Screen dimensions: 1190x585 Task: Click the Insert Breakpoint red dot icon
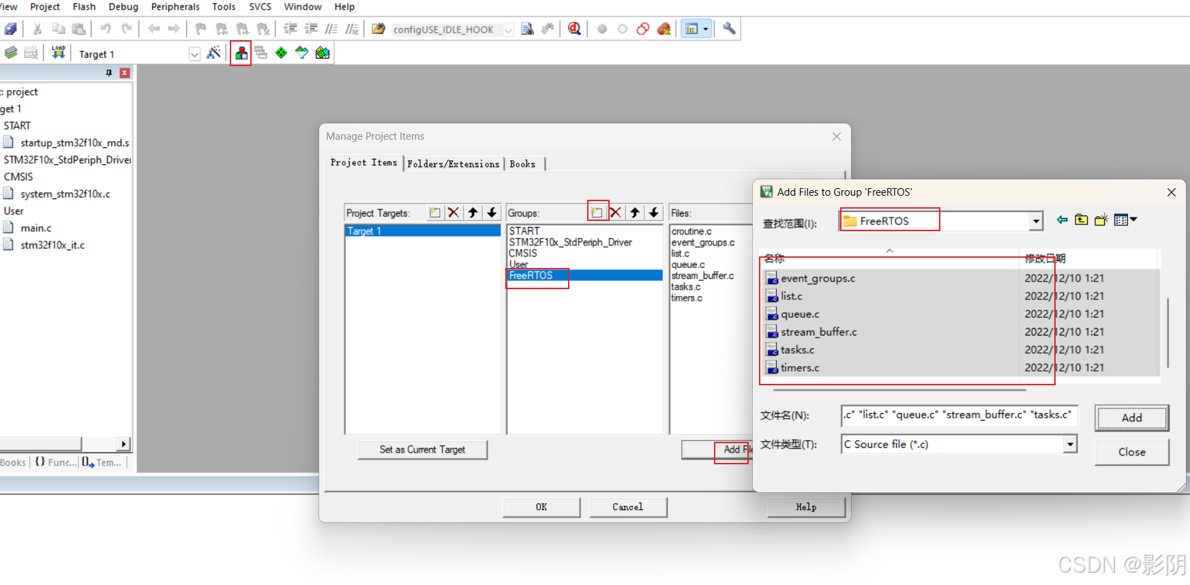pyautogui.click(x=602, y=29)
